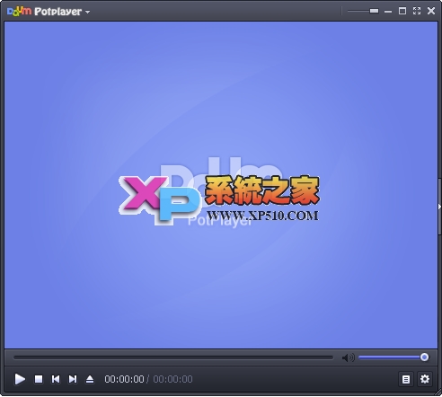
Task: Click the playback seek bar
Action: tap(173, 357)
